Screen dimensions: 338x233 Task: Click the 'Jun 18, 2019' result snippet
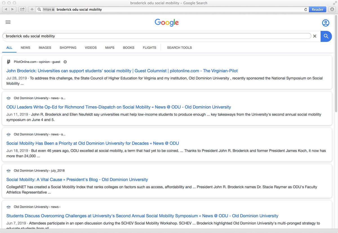pyautogui.click(x=166, y=154)
